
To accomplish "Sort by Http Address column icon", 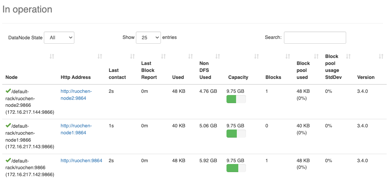I will pyautogui.click(x=100, y=56).
